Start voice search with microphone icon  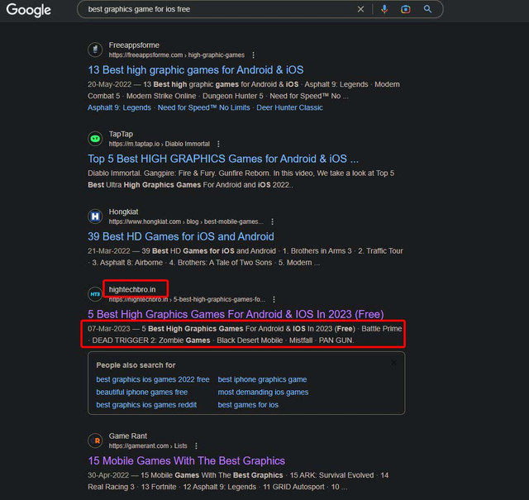pos(384,9)
